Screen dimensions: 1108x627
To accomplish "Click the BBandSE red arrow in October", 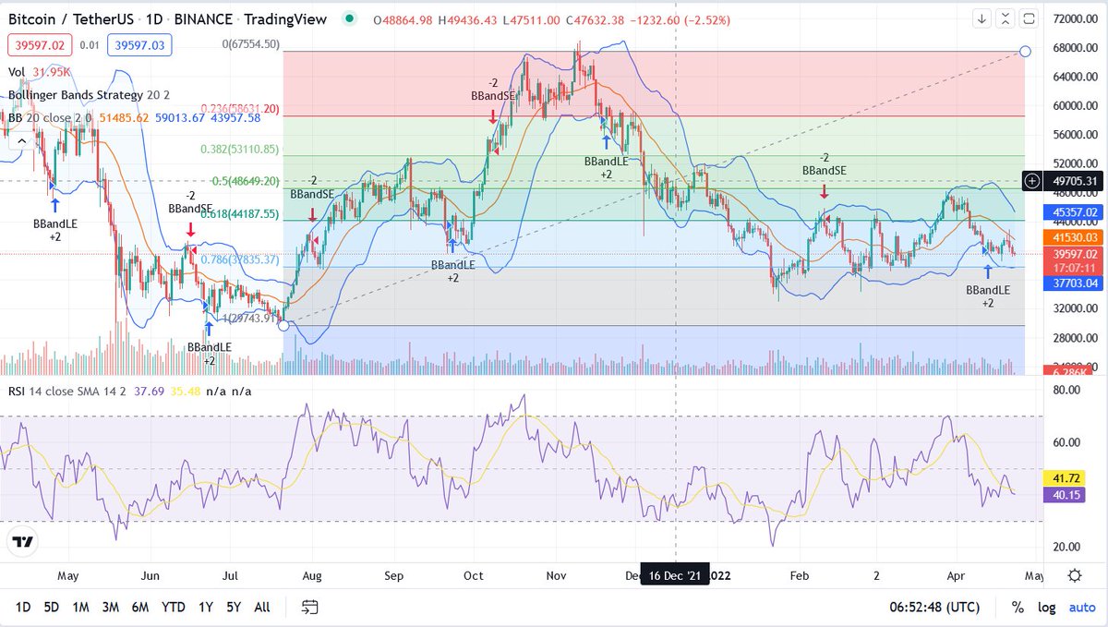I will click(492, 115).
